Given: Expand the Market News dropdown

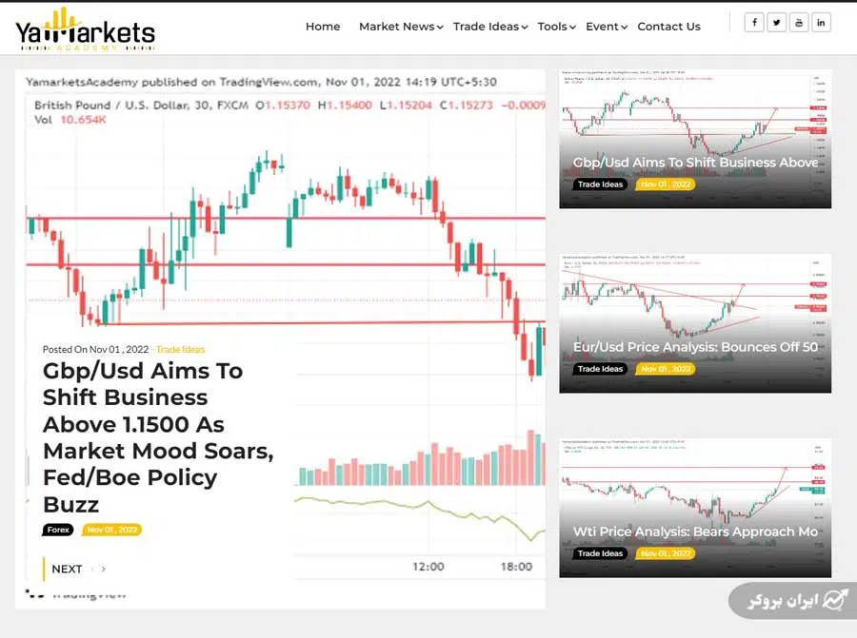Looking at the screenshot, I should point(400,27).
